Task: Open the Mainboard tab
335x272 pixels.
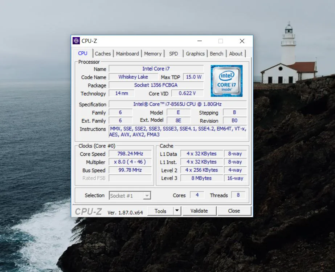Action: (127, 54)
